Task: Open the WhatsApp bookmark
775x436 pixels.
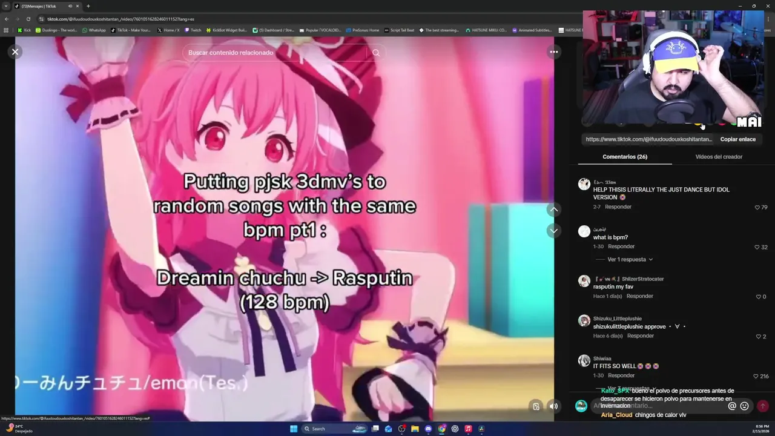Action: (94, 30)
